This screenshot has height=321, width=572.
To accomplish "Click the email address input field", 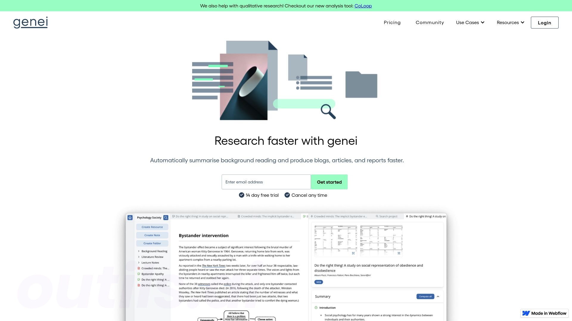I will point(266,182).
